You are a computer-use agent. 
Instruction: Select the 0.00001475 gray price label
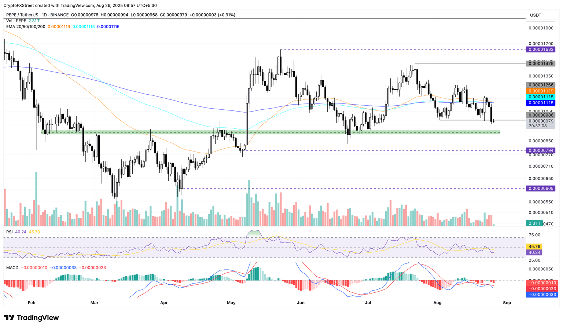coord(540,63)
